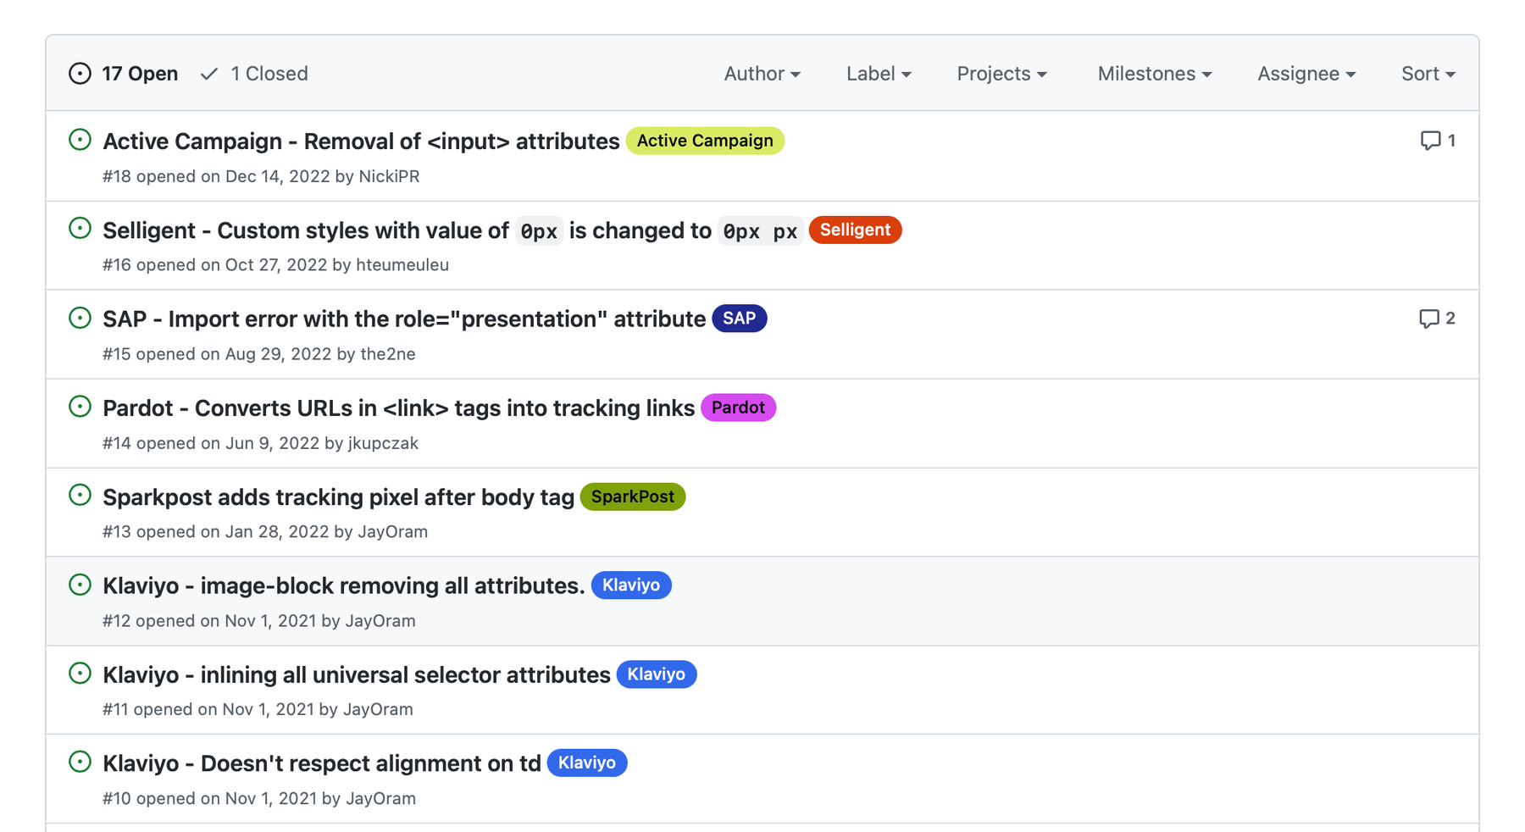Click the green status icon on the Selligent issue
The width and height of the screenshot is (1525, 832).
[x=80, y=228]
